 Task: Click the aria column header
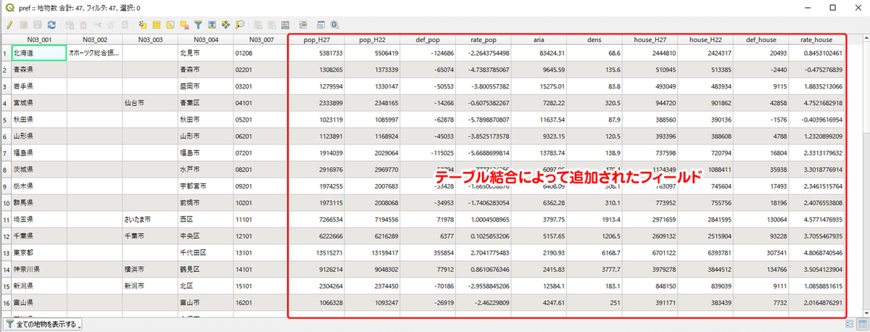(x=539, y=39)
